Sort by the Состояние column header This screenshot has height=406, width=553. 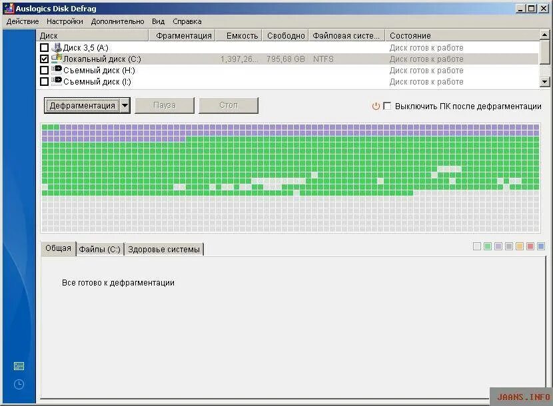pos(462,35)
